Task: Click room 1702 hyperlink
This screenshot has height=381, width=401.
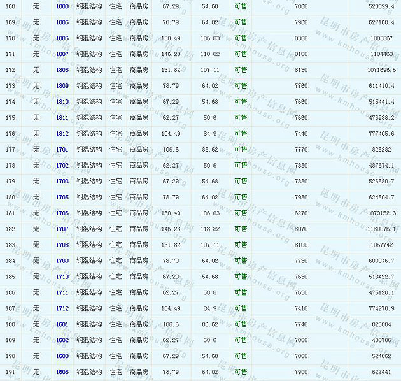Action: tap(62, 166)
